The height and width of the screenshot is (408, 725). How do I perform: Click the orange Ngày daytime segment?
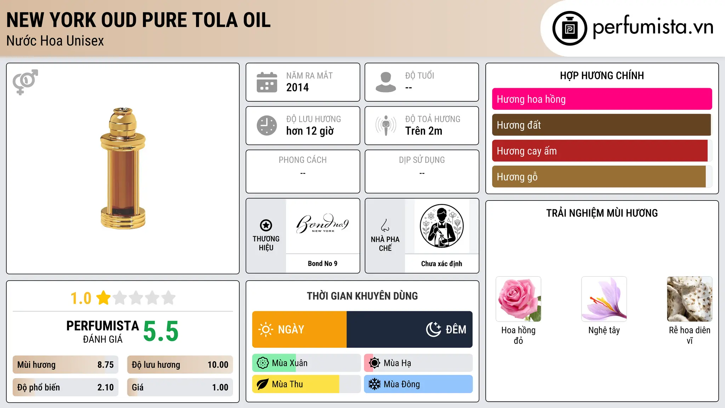299,329
